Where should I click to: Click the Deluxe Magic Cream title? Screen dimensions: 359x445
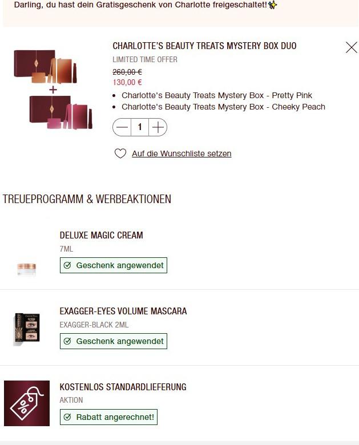coord(101,235)
